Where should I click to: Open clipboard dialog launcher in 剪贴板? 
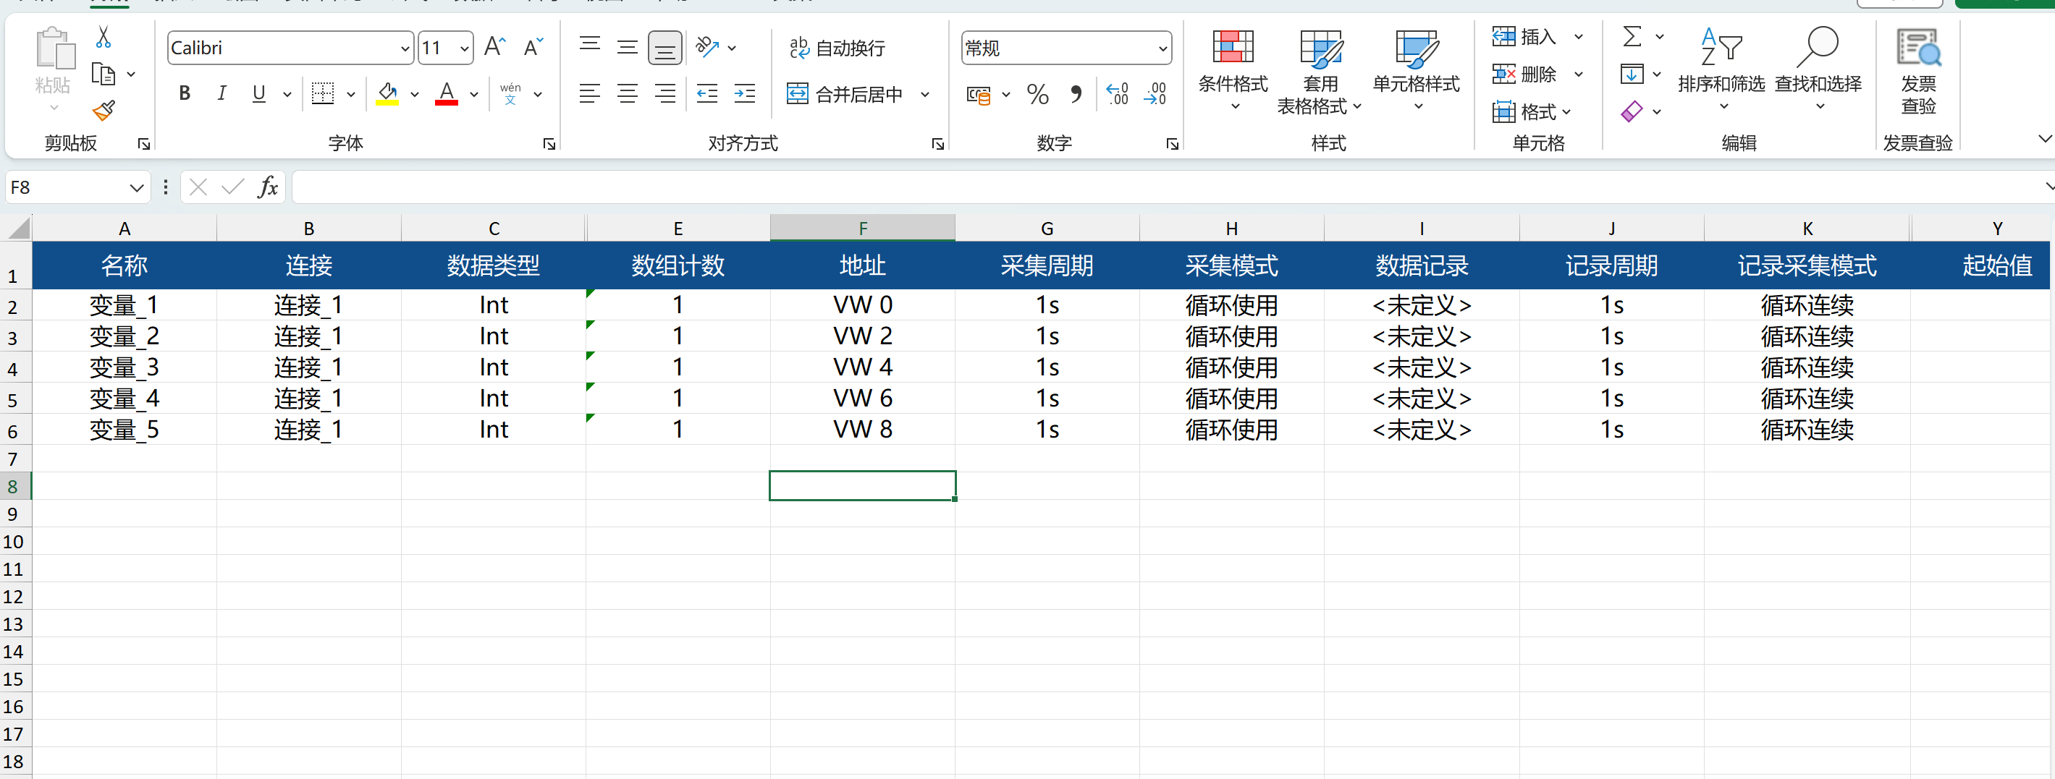click(x=143, y=143)
